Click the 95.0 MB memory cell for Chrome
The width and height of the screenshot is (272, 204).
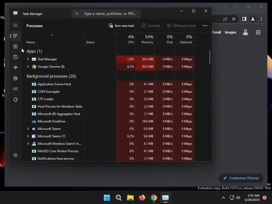tap(145, 67)
